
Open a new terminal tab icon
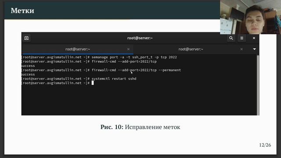pos(26,38)
